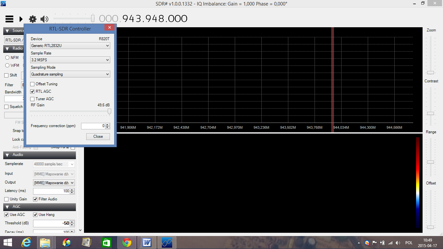Collapse the Radio panel section

7,49
